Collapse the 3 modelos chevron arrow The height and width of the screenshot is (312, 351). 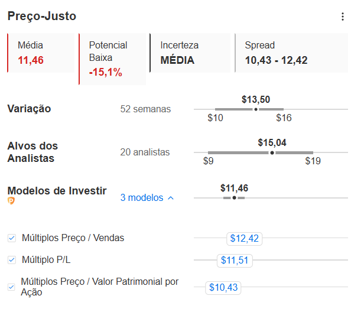click(171, 198)
